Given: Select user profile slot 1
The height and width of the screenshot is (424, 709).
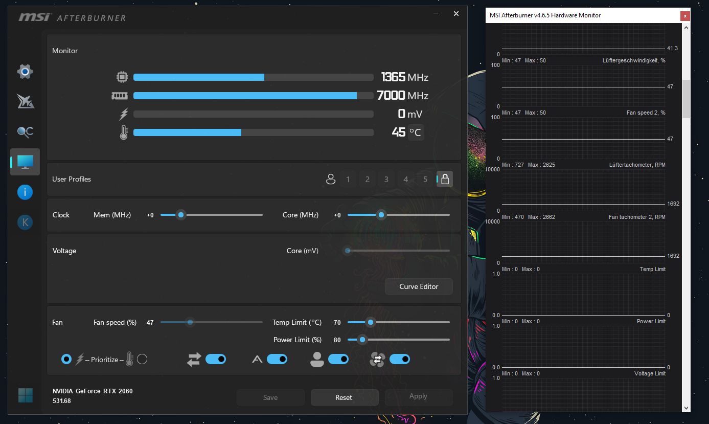Looking at the screenshot, I should 348,179.
